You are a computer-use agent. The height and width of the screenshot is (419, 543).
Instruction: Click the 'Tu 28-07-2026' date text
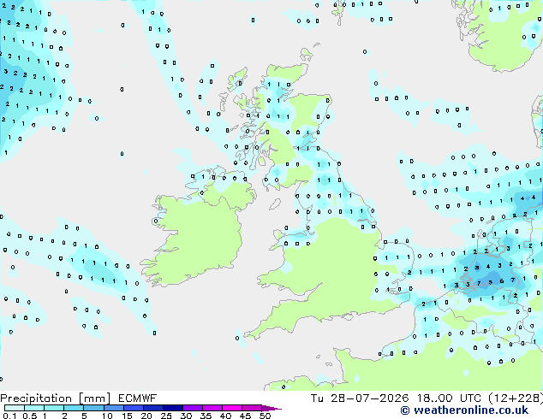click(x=360, y=398)
